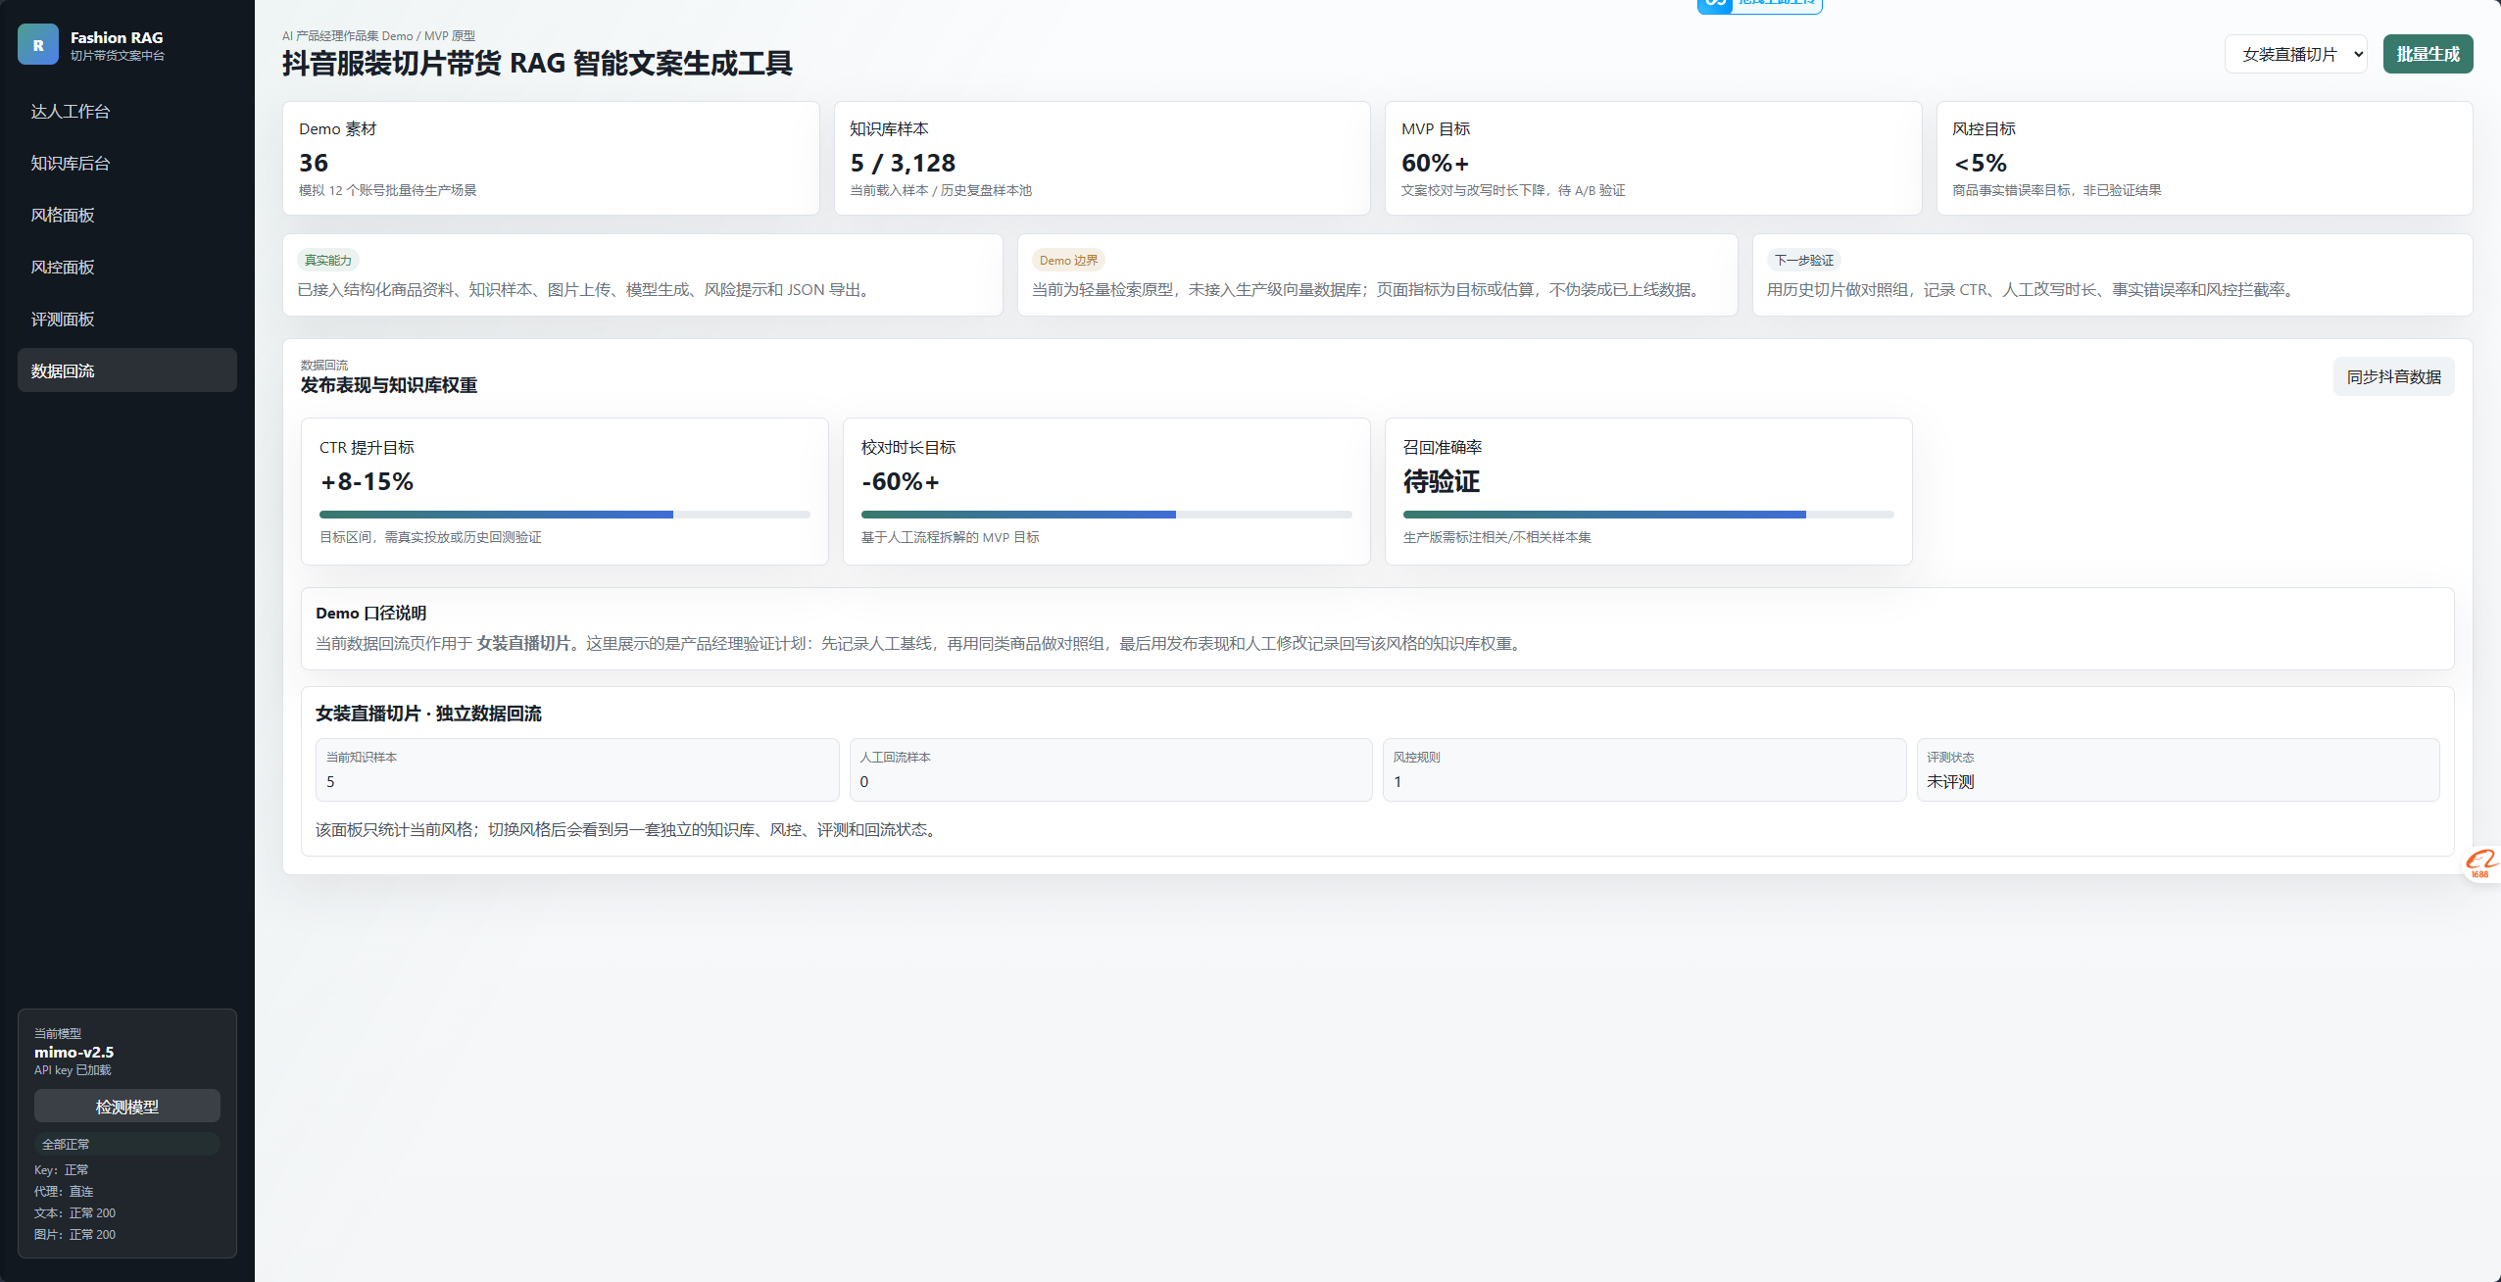2501x1282 pixels.
Task: Select the active 数据回流 nav item
Action: (x=127, y=370)
